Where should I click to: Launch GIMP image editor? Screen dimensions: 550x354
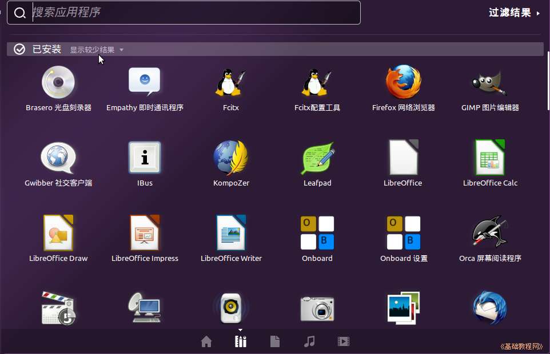(490, 83)
